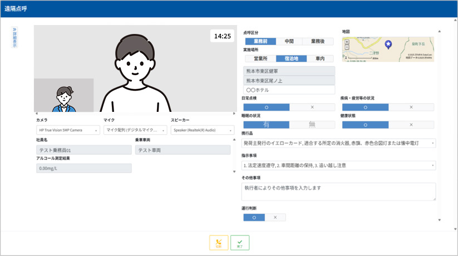Set 健康状態 to ○
Image resolution: width=458 pixels, height=256 pixels.
pyautogui.click(x=366, y=125)
